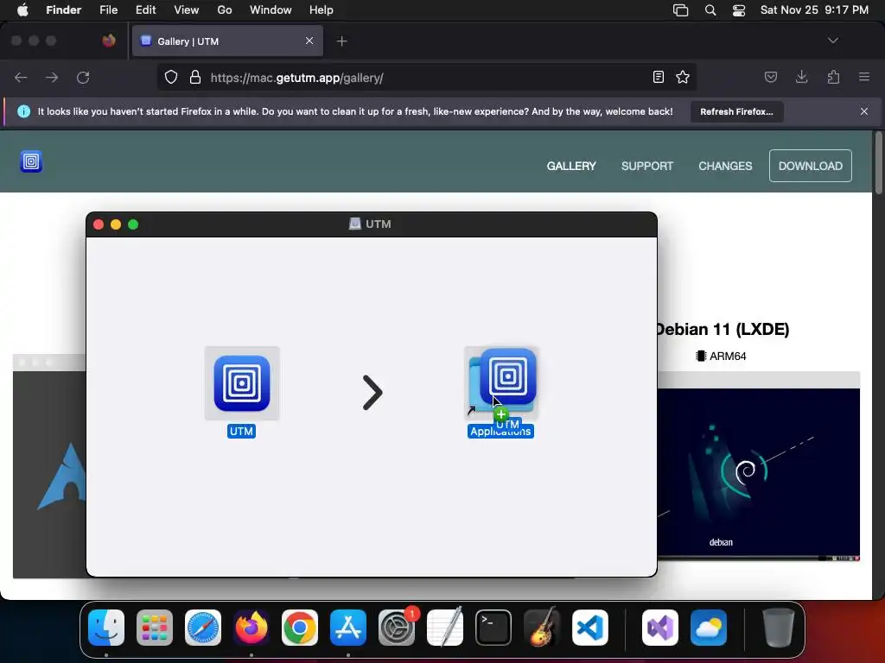Open Control Center in the menu bar
This screenshot has width=885, height=663.
coord(739,10)
